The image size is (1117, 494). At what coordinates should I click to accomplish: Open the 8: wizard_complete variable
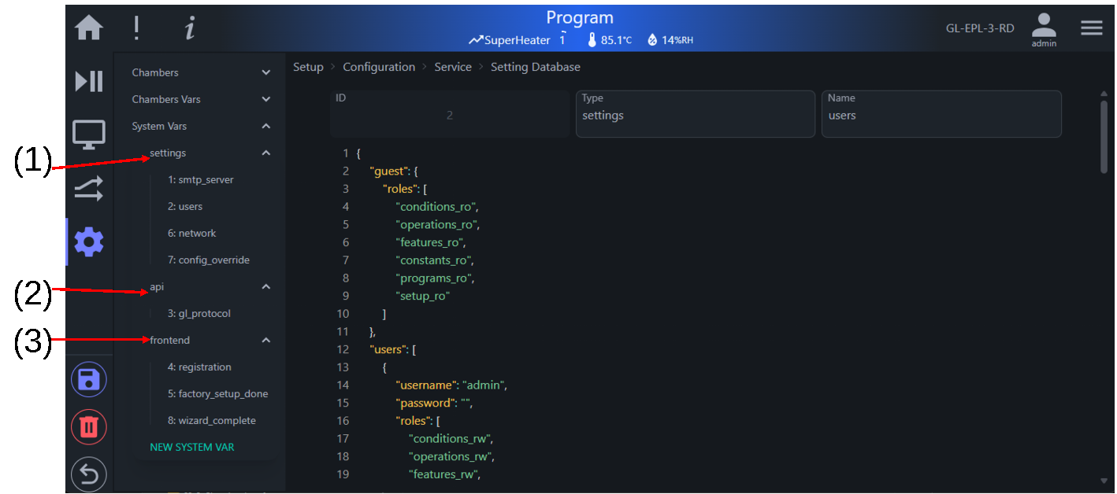click(212, 420)
